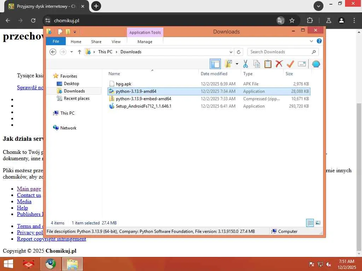Open Chrome Extensions puzzle icon

tap(310, 20)
